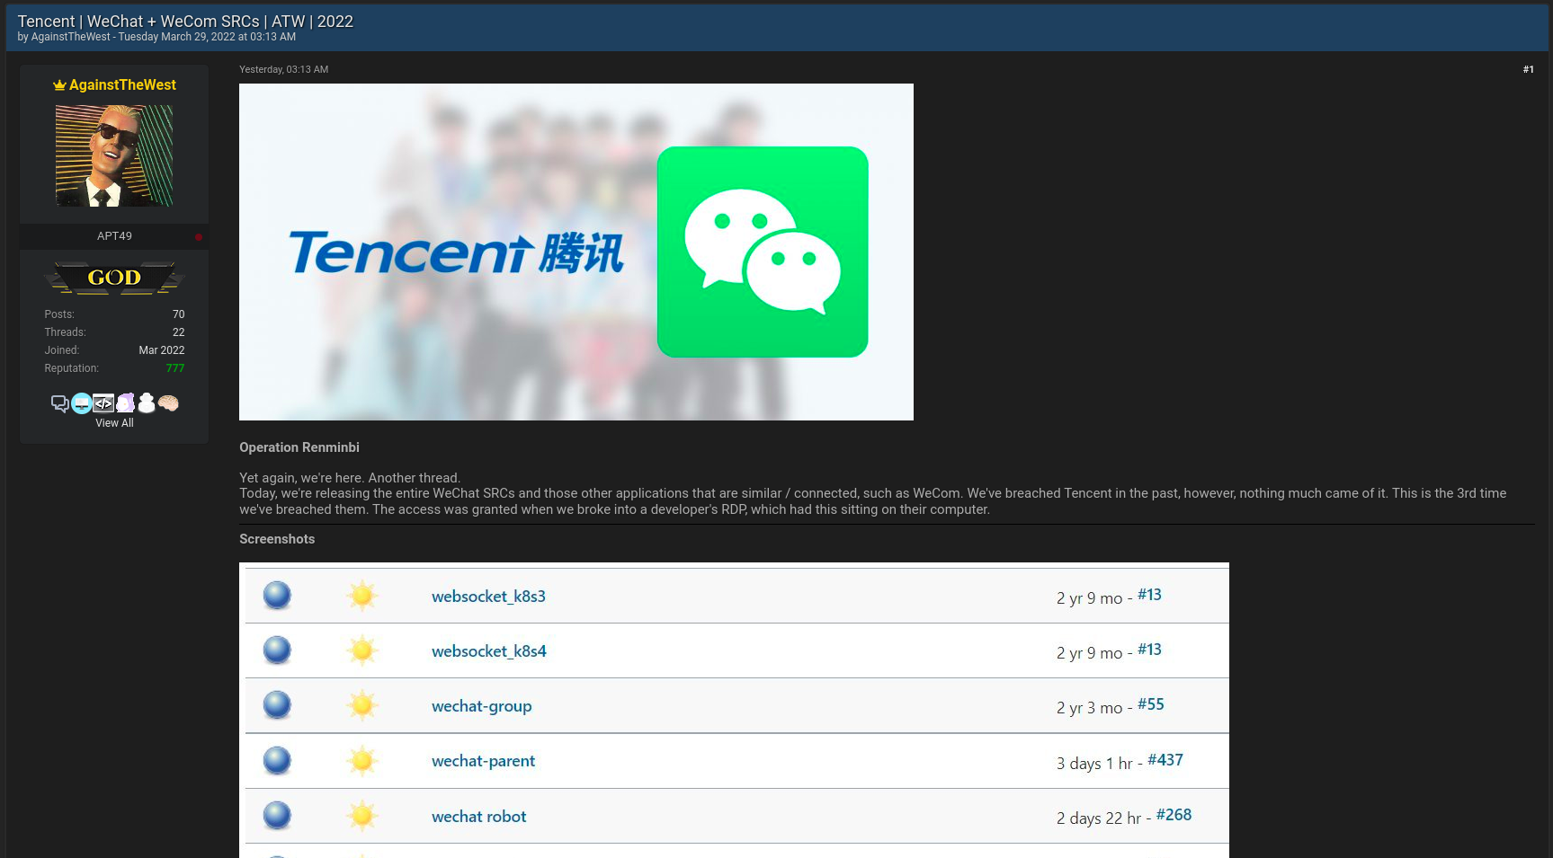Open the websocket_k8s4 project link
1553x858 pixels.
coord(489,651)
